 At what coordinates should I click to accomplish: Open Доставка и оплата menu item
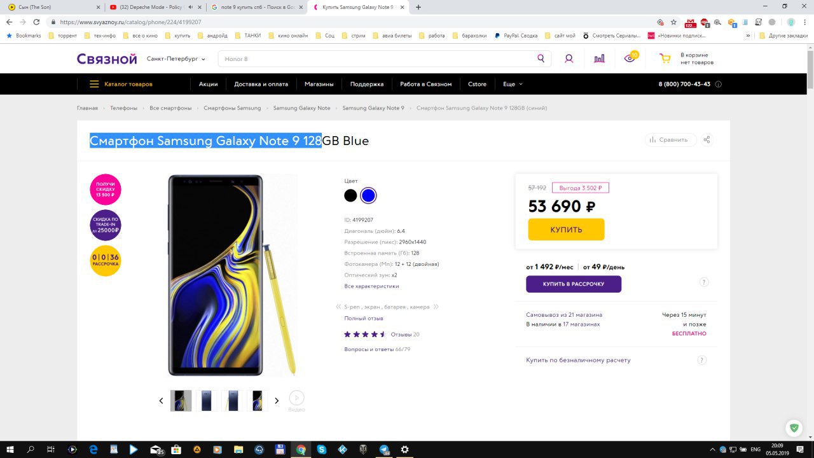pos(261,84)
